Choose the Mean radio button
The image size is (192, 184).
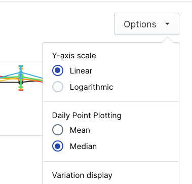point(58,130)
